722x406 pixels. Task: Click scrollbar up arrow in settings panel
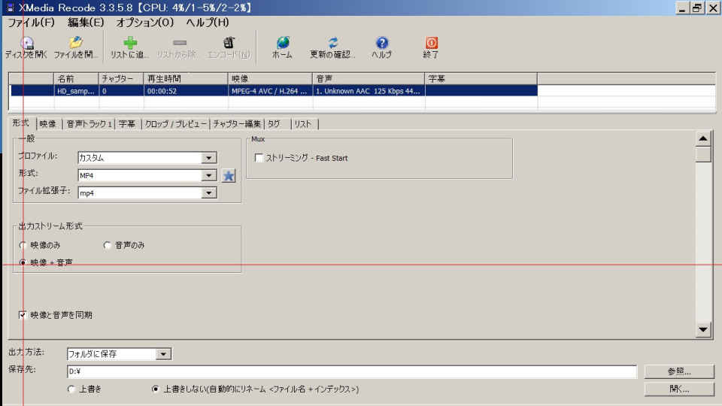point(703,138)
